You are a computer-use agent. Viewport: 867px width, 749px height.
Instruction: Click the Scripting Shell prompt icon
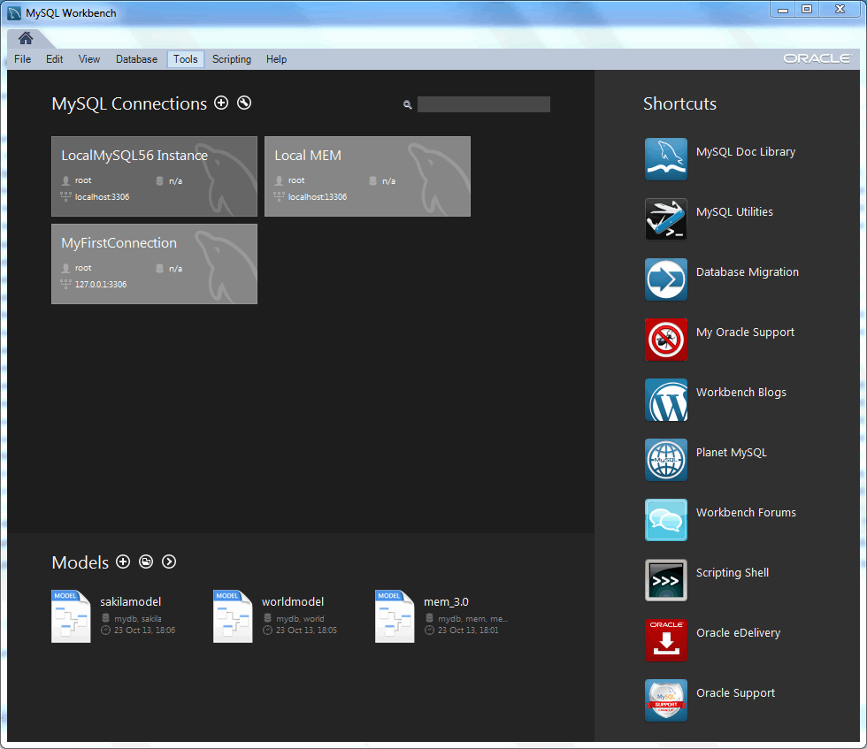pos(666,580)
